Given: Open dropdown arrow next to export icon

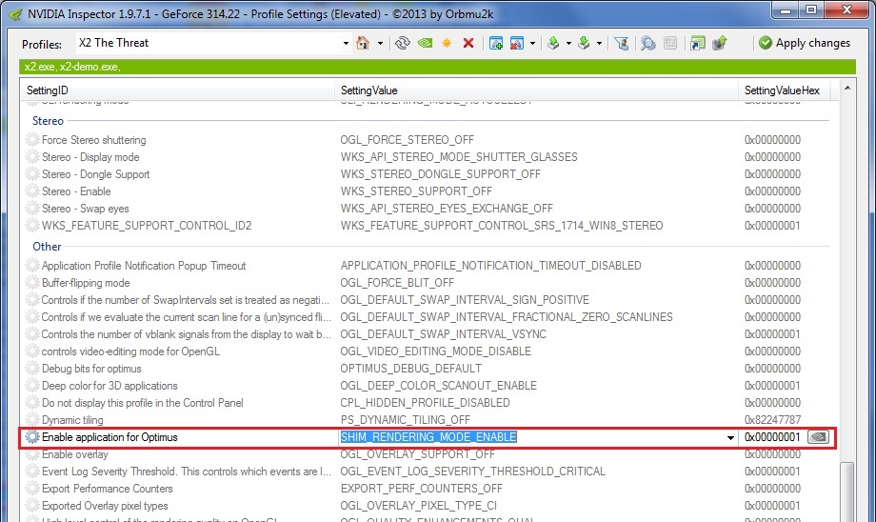Looking at the screenshot, I should [x=568, y=43].
